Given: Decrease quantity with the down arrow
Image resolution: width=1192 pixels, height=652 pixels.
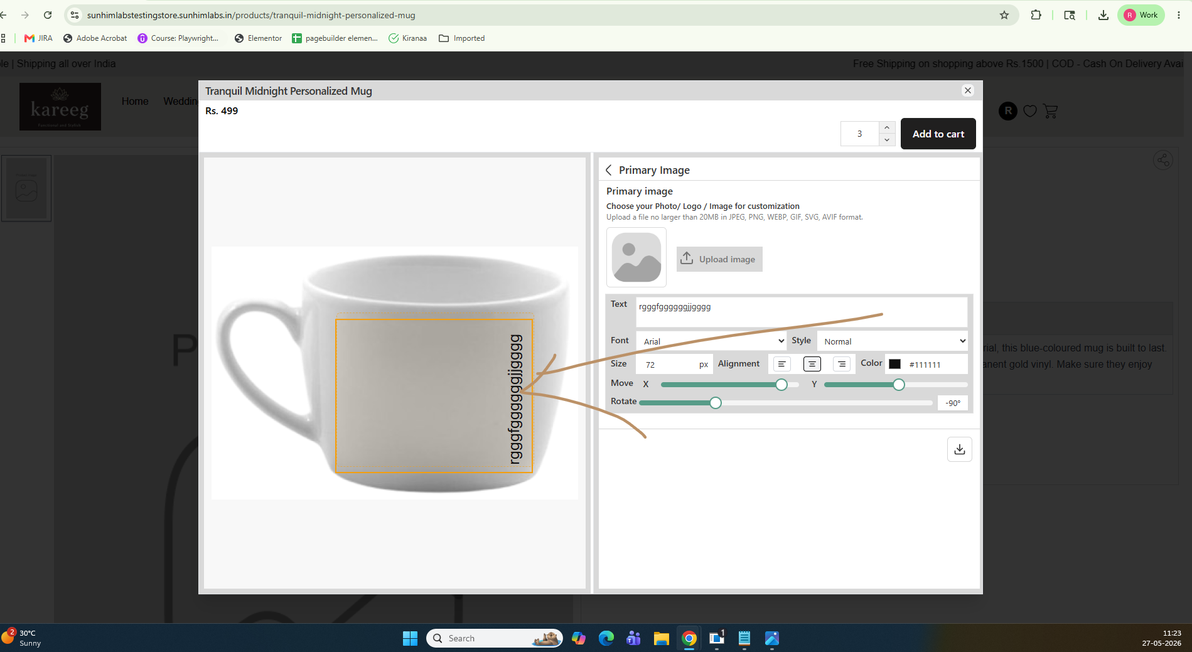Looking at the screenshot, I should click(886, 139).
